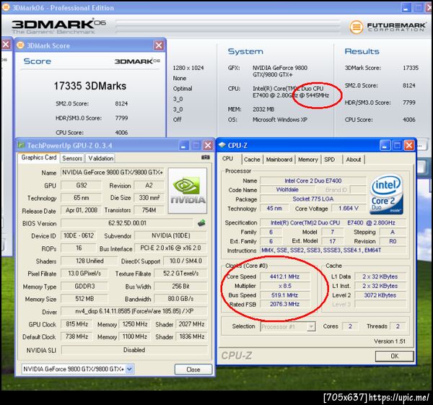433x405 pixels.
Task: Switch to the Graphics Card tab
Action: pyautogui.click(x=39, y=157)
